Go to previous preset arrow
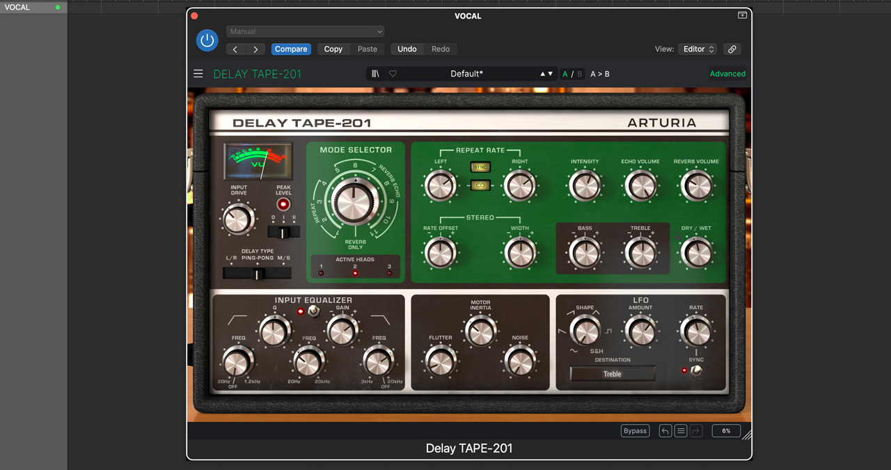The image size is (891, 470). pyautogui.click(x=235, y=49)
